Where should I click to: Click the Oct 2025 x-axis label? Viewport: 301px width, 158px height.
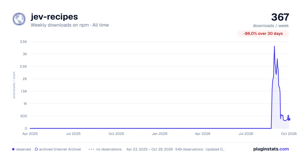(116, 134)
